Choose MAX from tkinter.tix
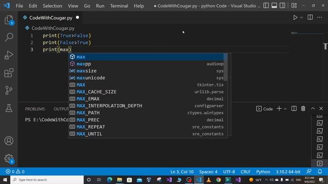Viewport: 328px width, 184px height. coord(146,85)
